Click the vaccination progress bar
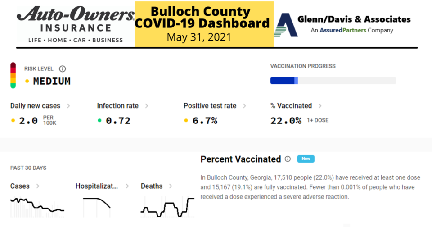432x227 pixels. coord(333,81)
